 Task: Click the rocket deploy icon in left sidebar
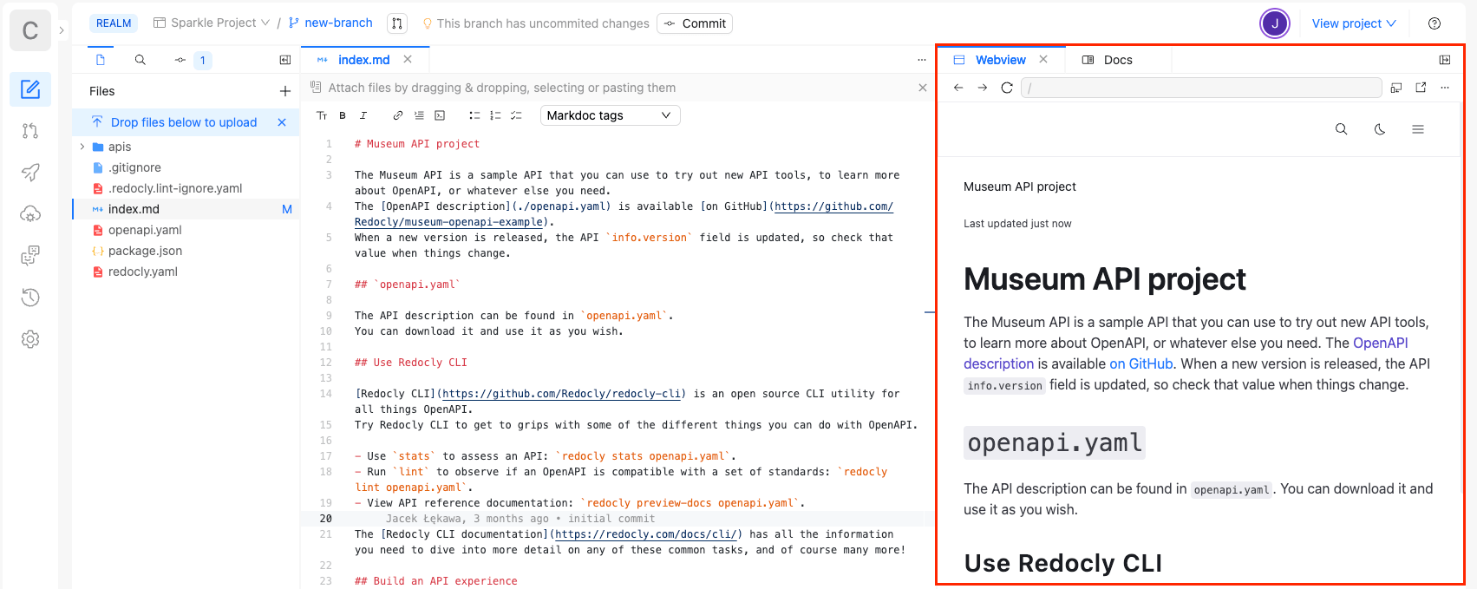click(30, 173)
